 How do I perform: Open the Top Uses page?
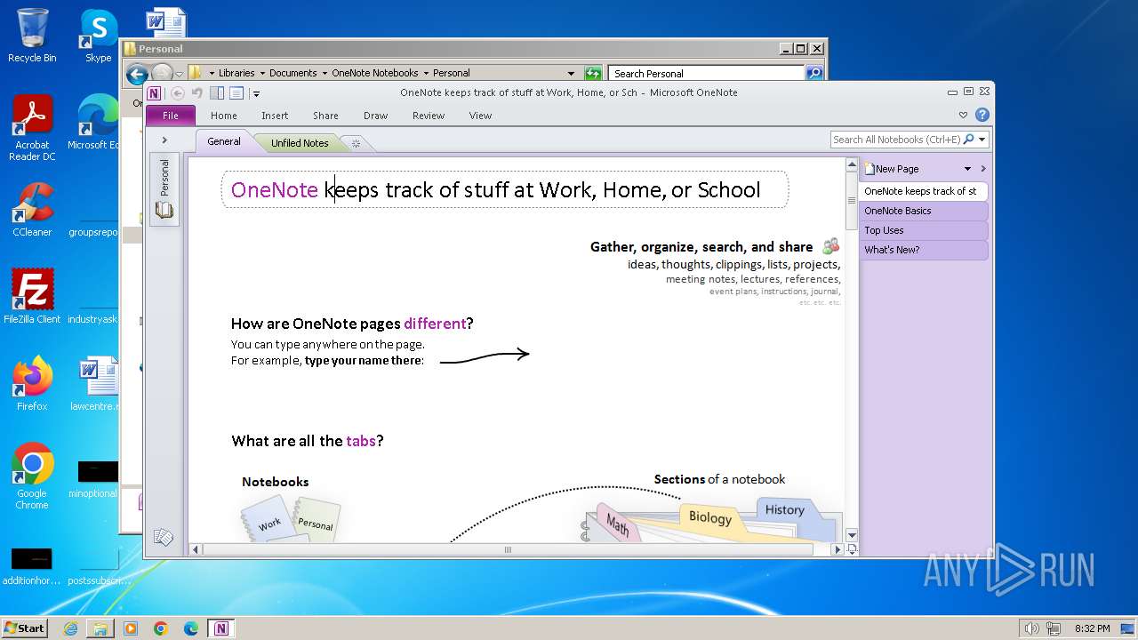click(x=923, y=230)
